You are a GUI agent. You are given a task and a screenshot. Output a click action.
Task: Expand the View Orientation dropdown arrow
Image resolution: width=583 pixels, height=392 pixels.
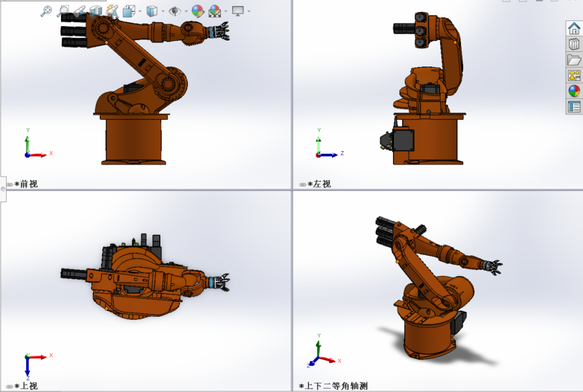click(140, 11)
